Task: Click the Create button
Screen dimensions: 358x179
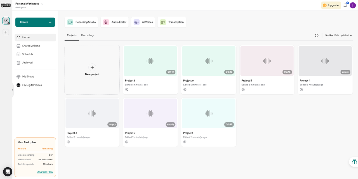Action: coord(35,22)
